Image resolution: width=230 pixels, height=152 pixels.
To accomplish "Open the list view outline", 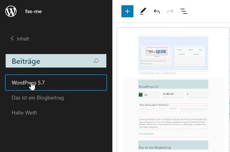I will 184,11.
